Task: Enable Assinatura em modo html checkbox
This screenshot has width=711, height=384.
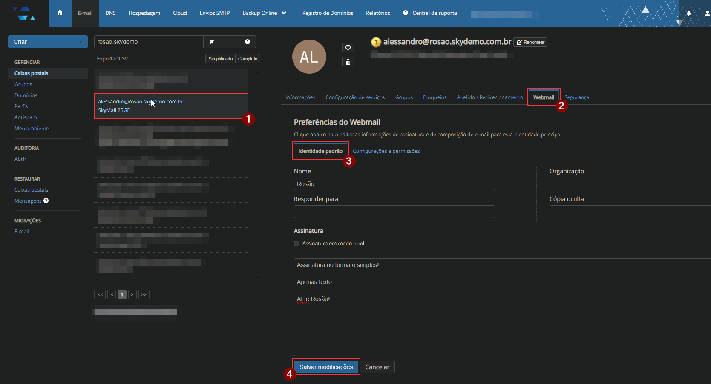Action: coord(297,244)
